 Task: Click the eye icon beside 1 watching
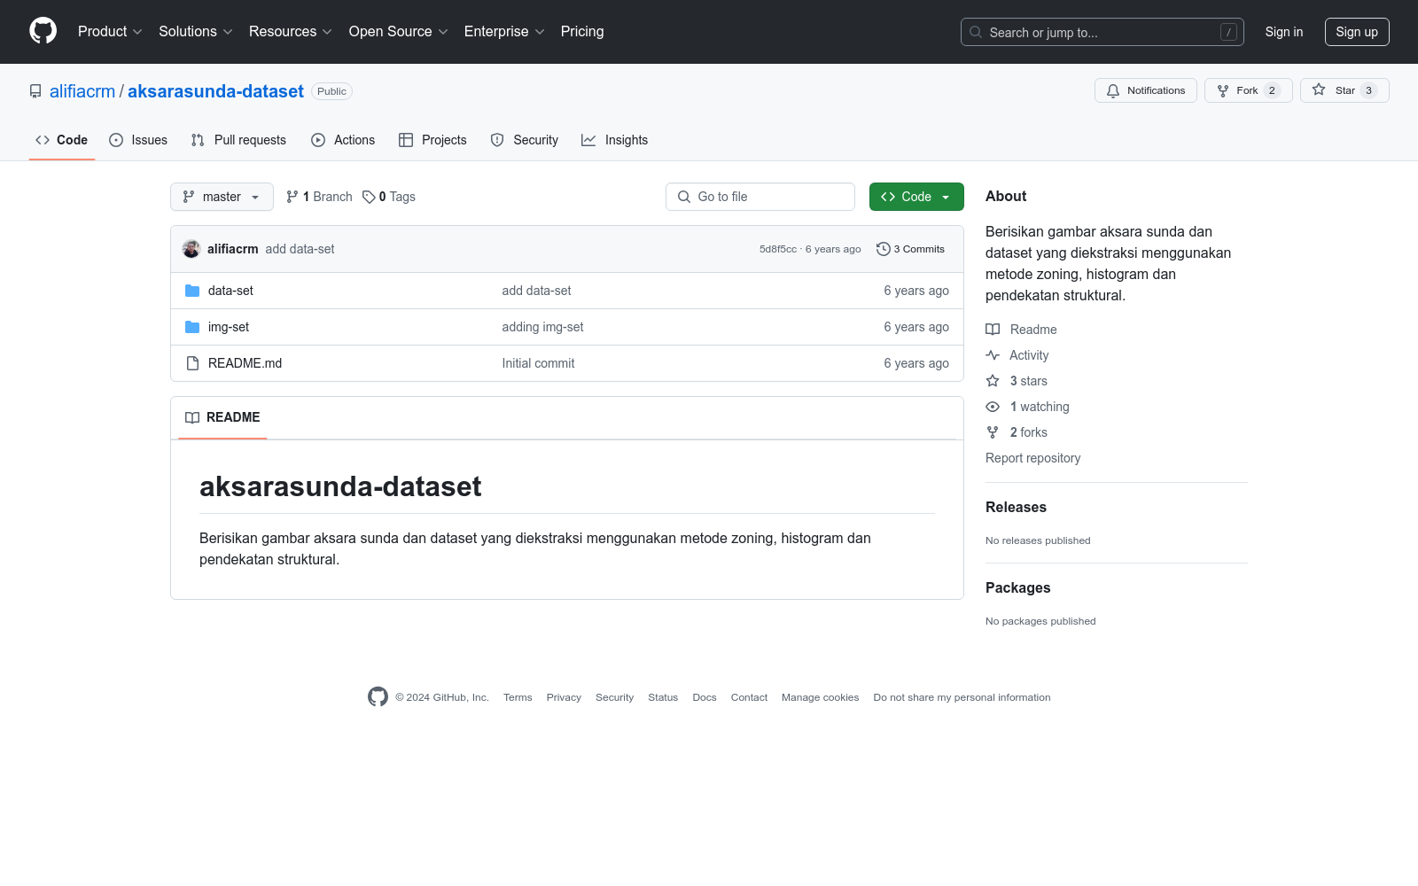tap(993, 407)
